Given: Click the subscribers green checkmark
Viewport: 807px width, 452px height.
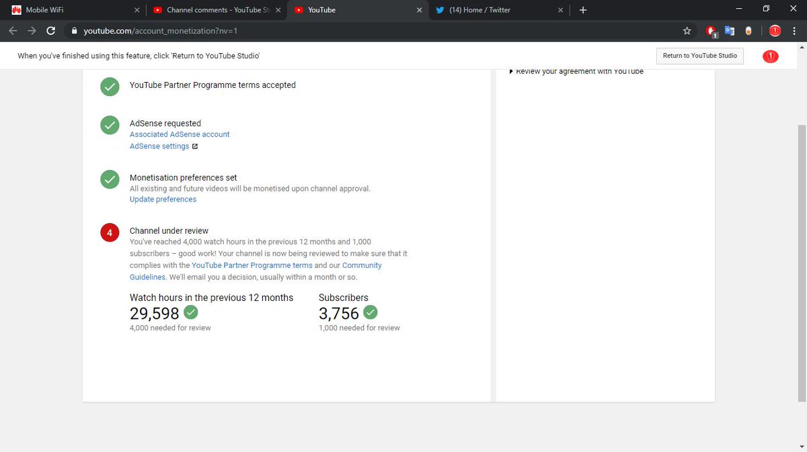Looking at the screenshot, I should pyautogui.click(x=371, y=312).
